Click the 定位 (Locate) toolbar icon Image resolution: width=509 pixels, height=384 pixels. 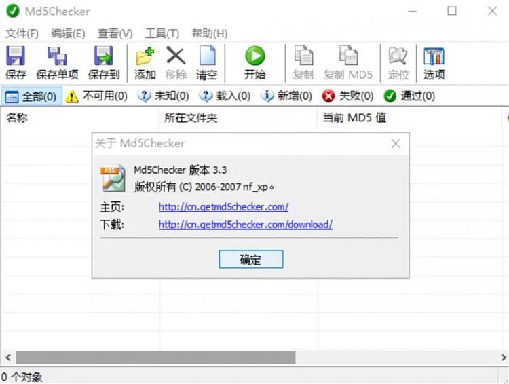point(398,56)
